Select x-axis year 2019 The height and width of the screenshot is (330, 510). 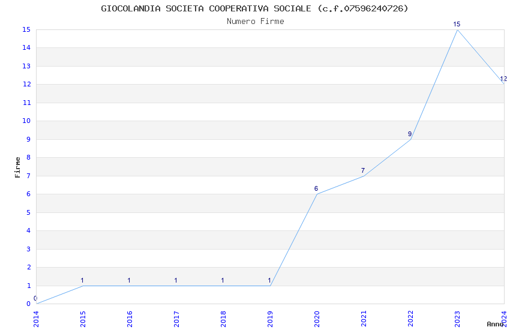tap(270, 319)
